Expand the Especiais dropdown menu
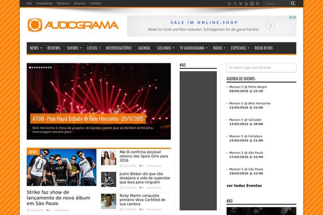Image resolution: width=323 pixels, height=215 pixels. click(x=240, y=48)
